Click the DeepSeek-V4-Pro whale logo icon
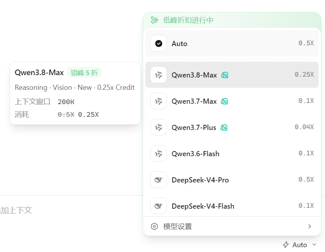 click(x=159, y=180)
